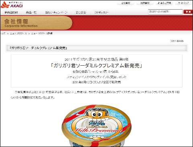Click the Milk Premium ice cream cup image

(96, 126)
